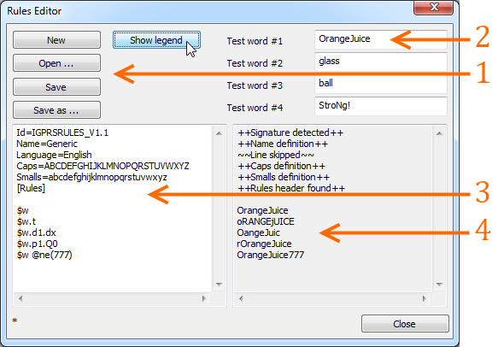Viewport: 504px width, 347px height.
Task: Select output result OrangeJuice line
Action: (262, 210)
